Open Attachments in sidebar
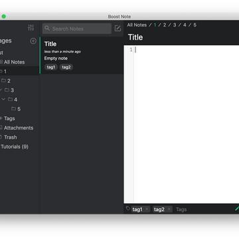This screenshot has height=239, width=239. pyautogui.click(x=19, y=128)
